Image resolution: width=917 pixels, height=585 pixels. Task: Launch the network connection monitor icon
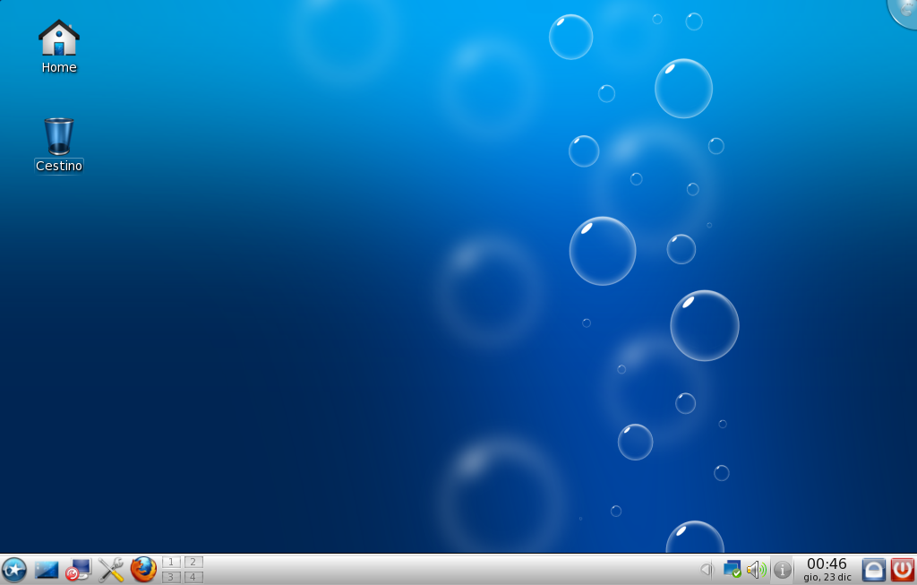(79, 569)
